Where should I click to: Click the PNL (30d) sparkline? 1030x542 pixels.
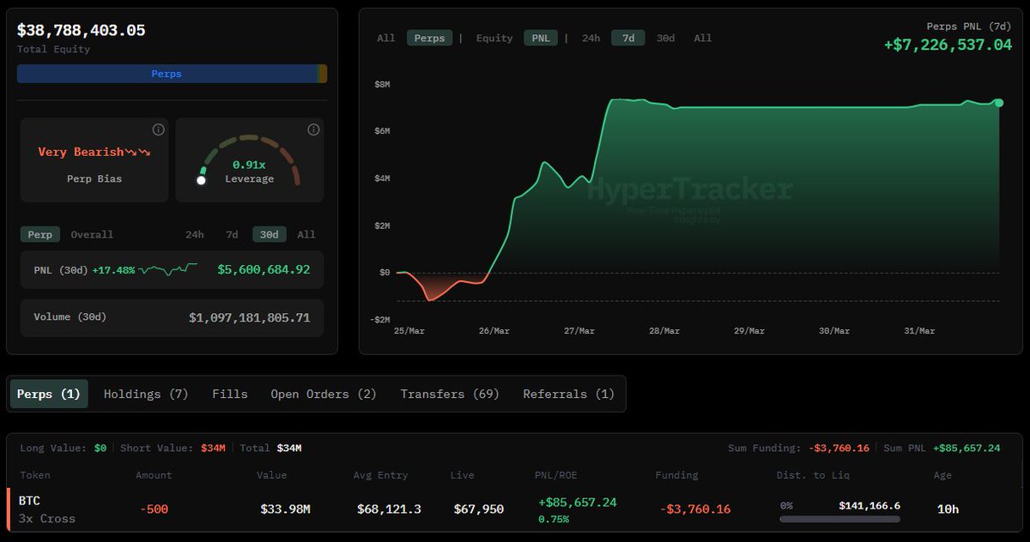pos(168,269)
